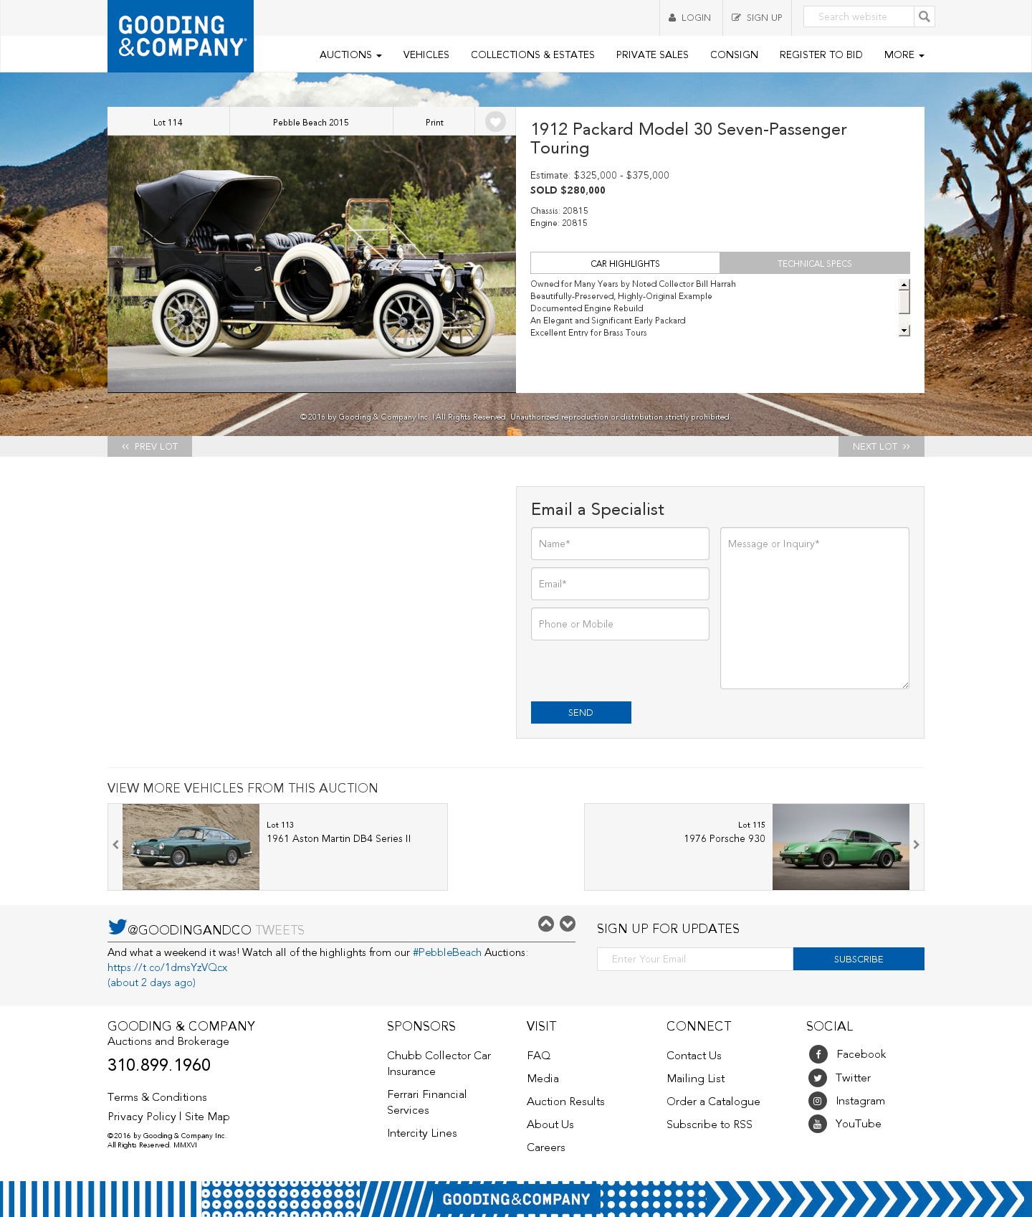Open Register to Bid page
Viewport: 1032px width, 1217px height.
coord(821,55)
